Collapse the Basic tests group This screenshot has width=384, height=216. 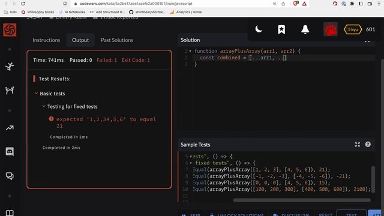[36, 94]
